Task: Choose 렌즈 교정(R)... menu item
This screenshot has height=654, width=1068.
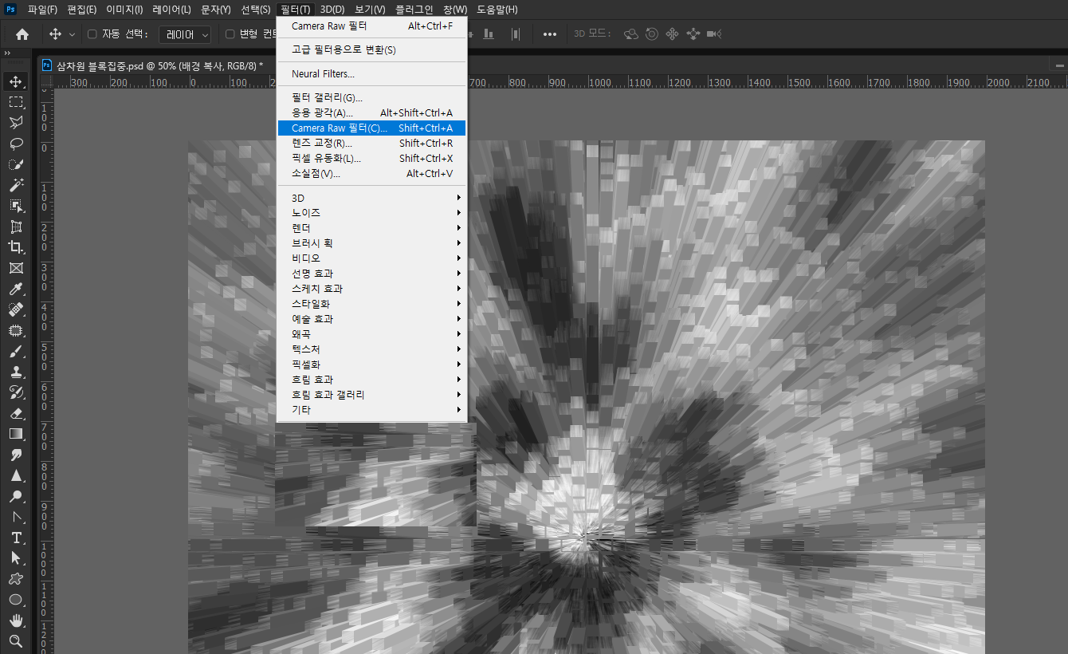Action: coord(371,144)
